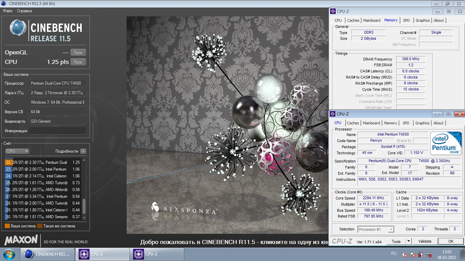Select ranking row 27 Intel Pentium 3.34

43,196
